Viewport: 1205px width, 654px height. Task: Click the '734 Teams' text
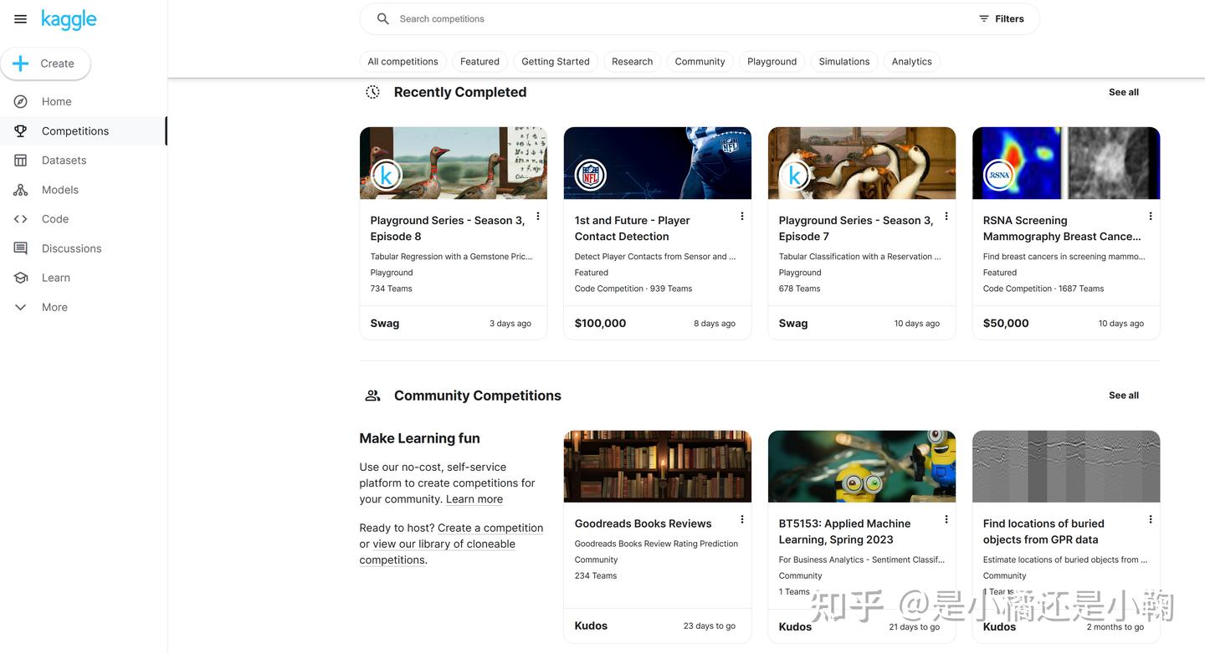click(x=391, y=289)
